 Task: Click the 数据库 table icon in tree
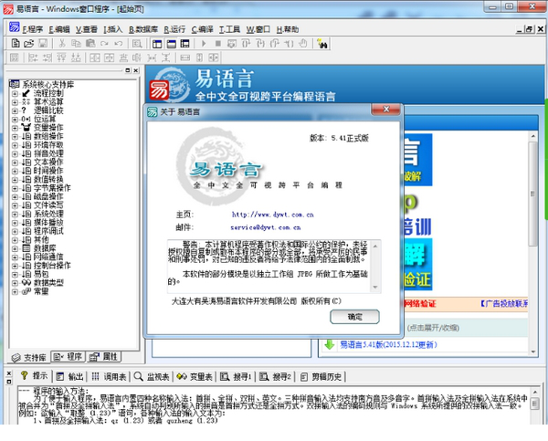[x=26, y=248]
